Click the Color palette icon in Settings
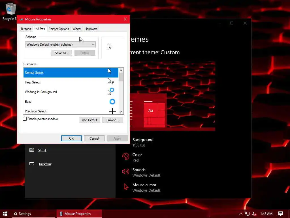The image size is (290, 218). tap(125, 156)
